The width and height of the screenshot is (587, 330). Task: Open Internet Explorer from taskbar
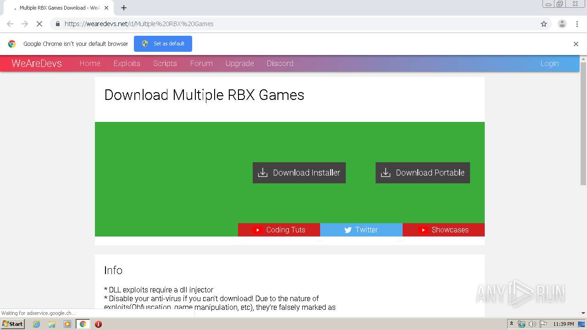36,324
